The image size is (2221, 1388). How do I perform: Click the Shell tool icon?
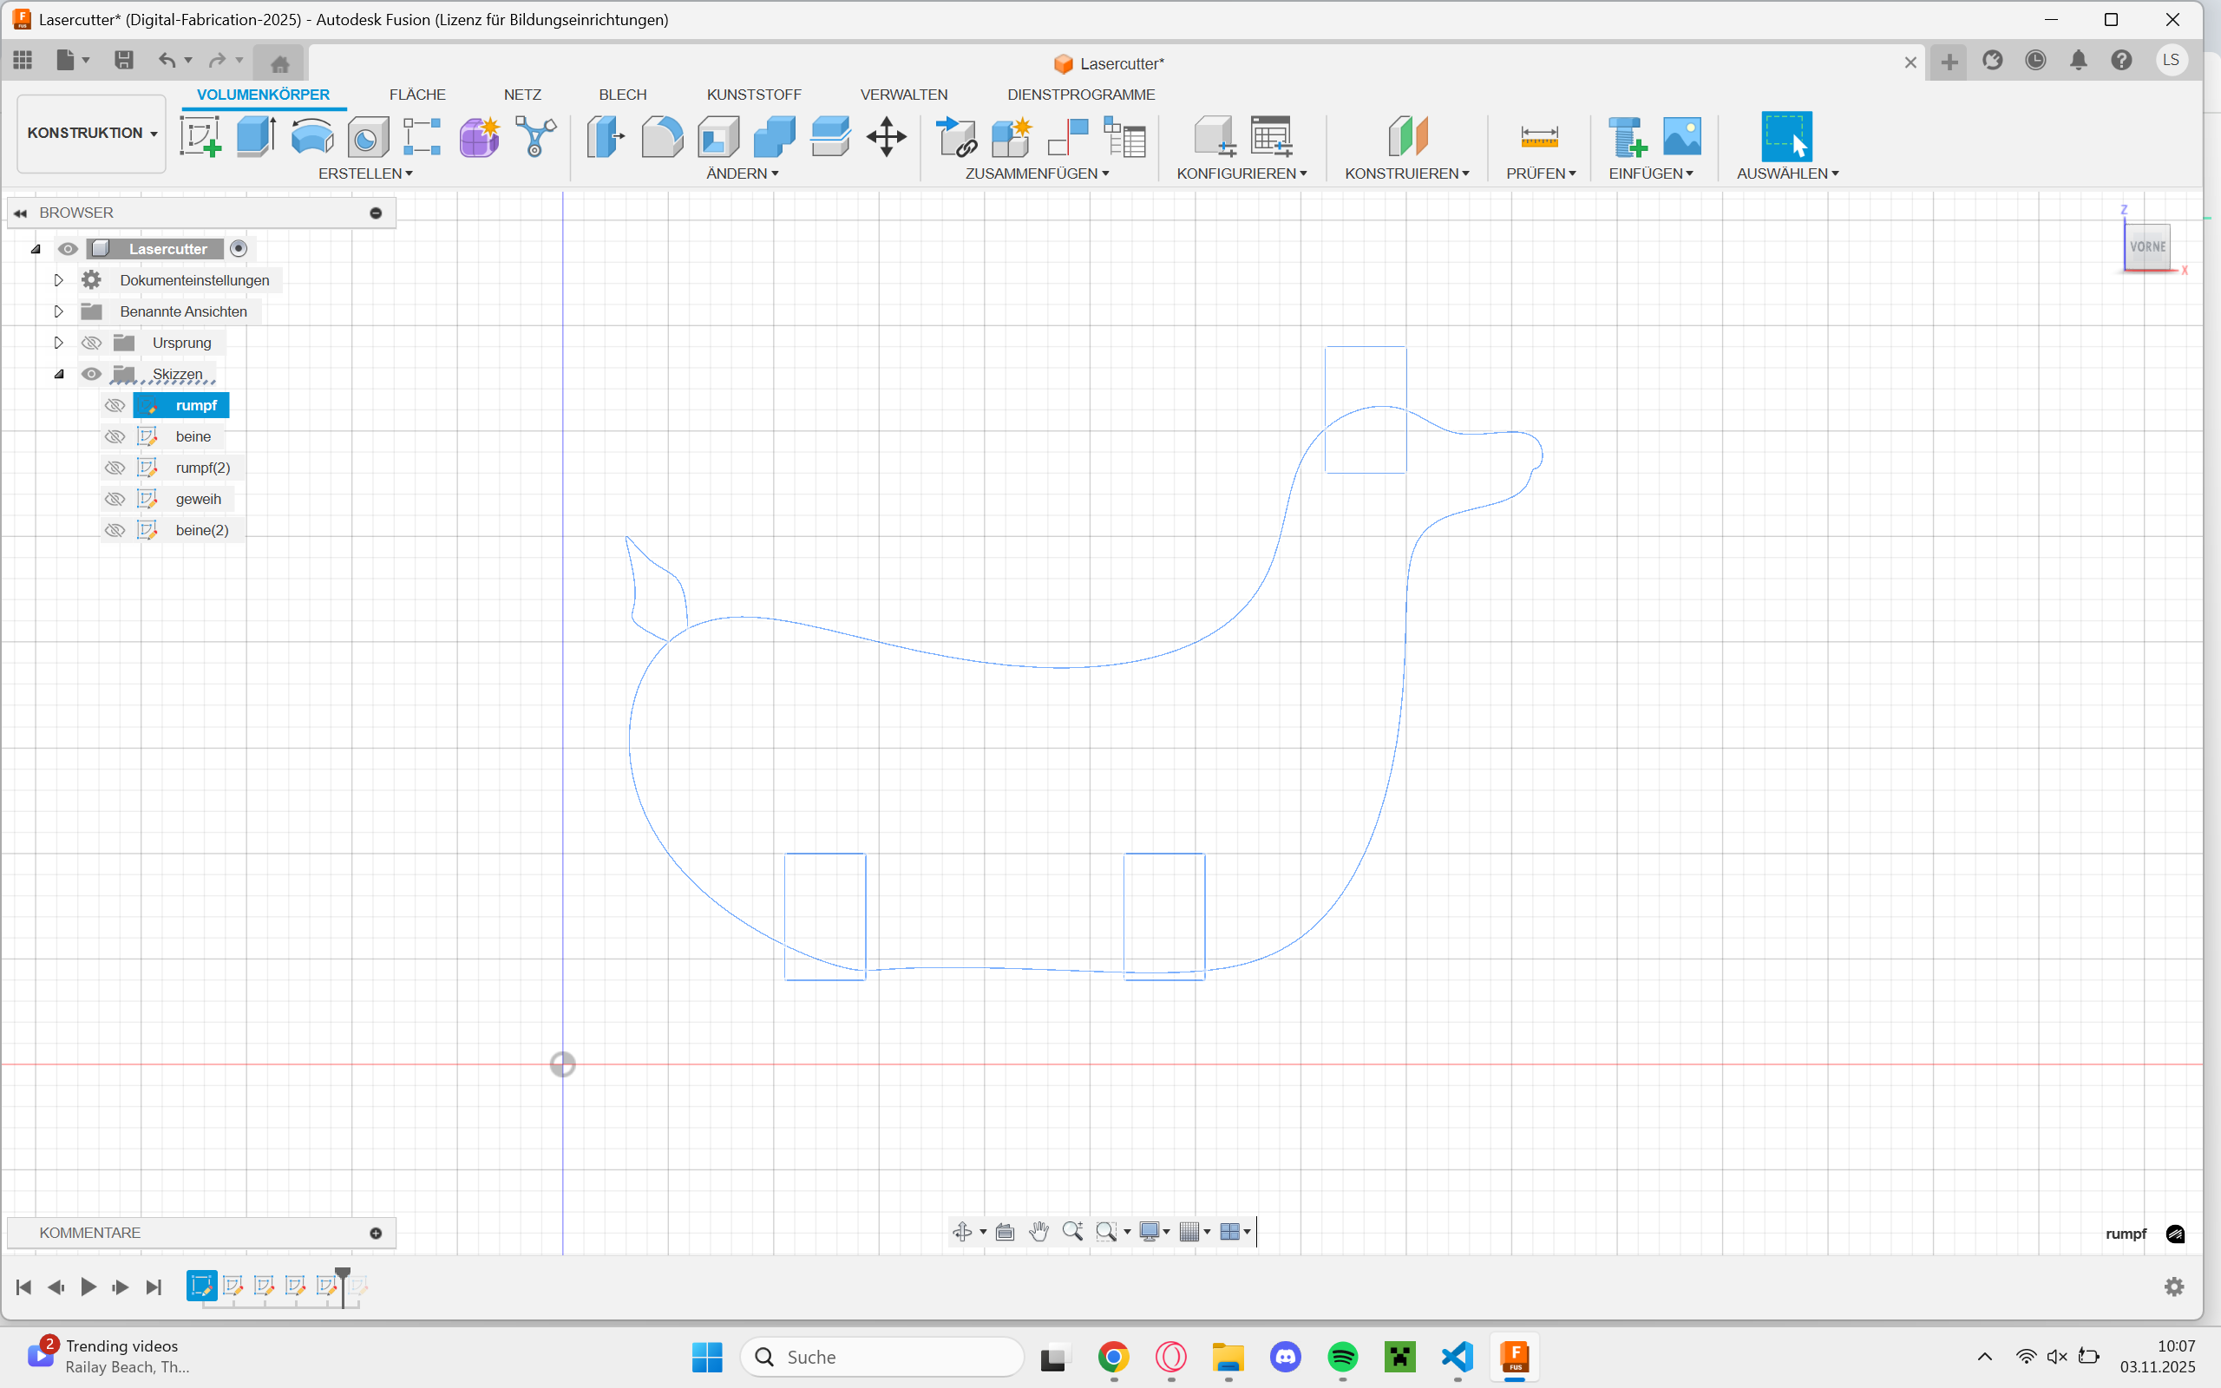(718, 136)
